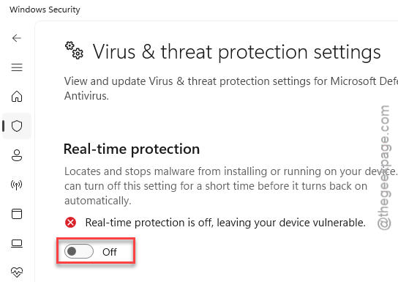Open Device security laptop icon
Image resolution: width=398 pixels, height=282 pixels.
point(17,243)
